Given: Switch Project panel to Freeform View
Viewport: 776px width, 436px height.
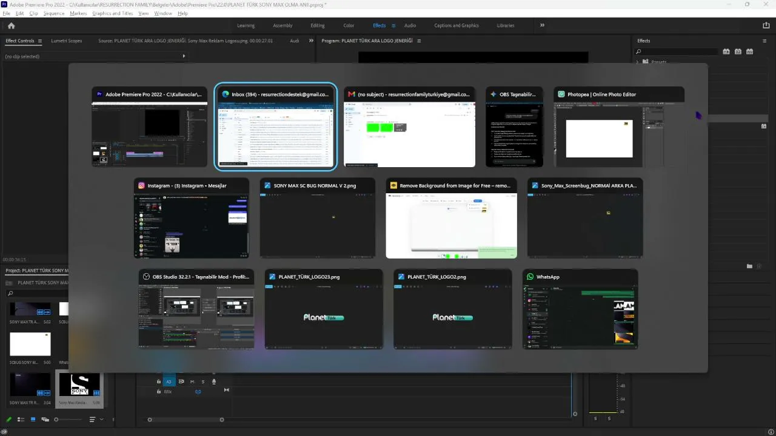Looking at the screenshot, I should coord(45,419).
